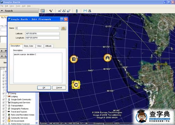Click placemark A on the map

pyautogui.click(x=107, y=58)
